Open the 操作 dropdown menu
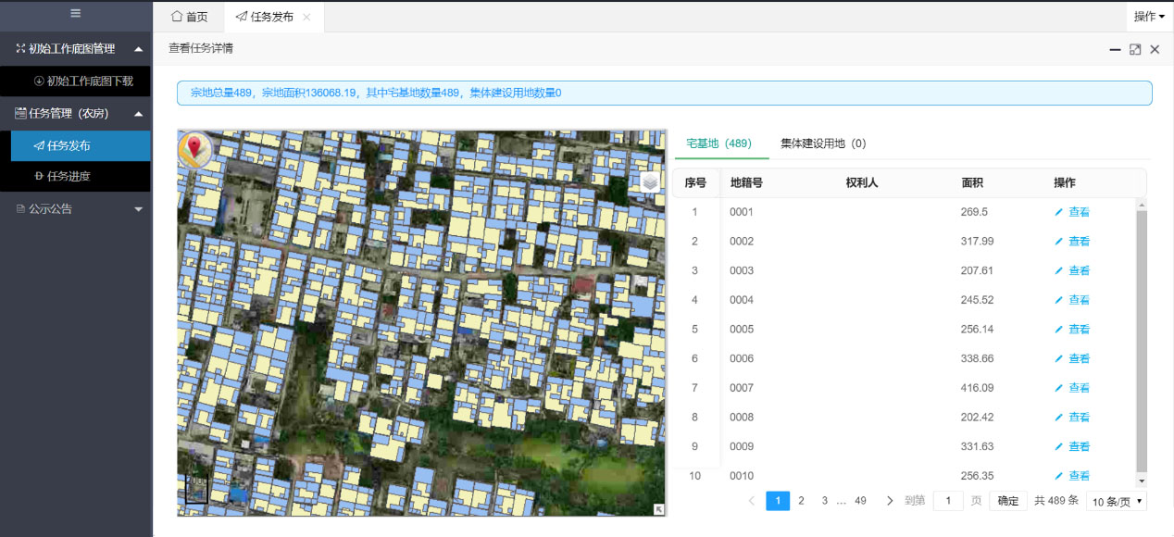The width and height of the screenshot is (1174, 537). point(1149,16)
